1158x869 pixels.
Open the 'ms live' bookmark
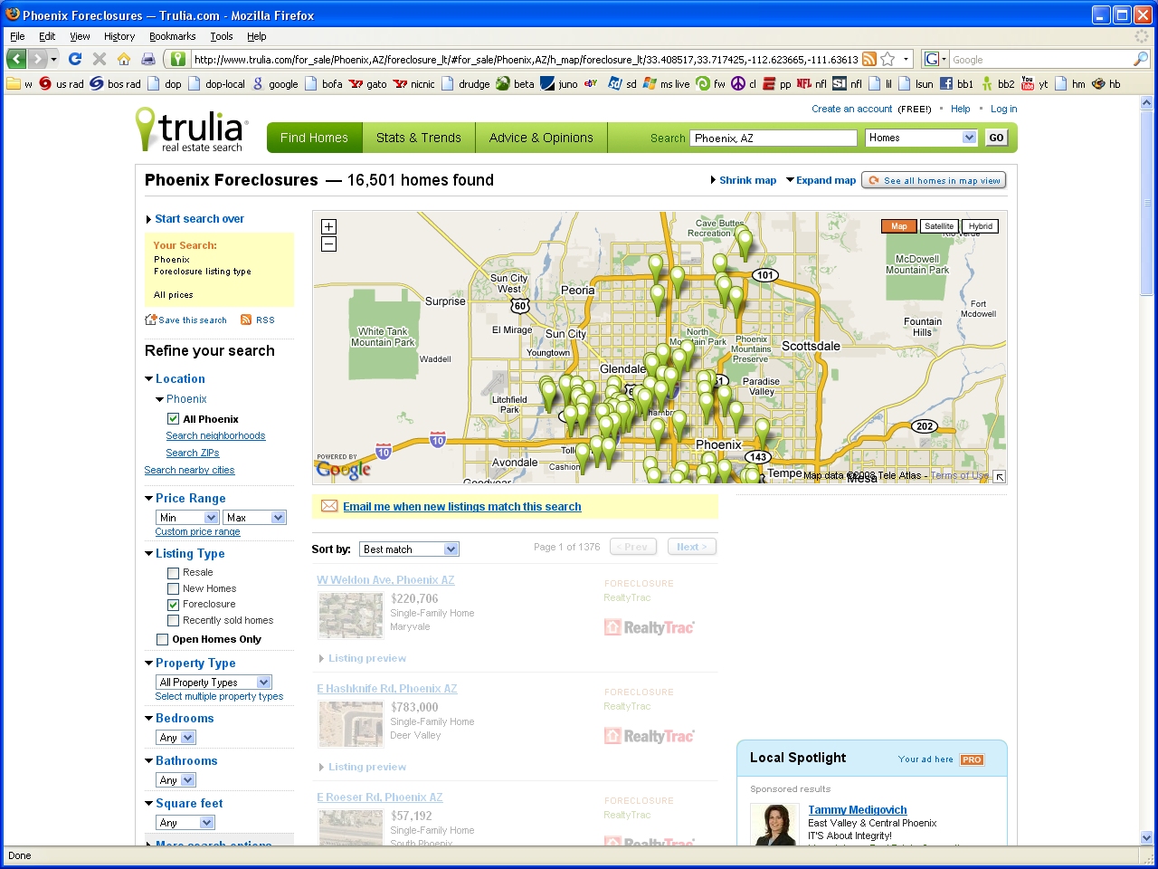click(666, 84)
